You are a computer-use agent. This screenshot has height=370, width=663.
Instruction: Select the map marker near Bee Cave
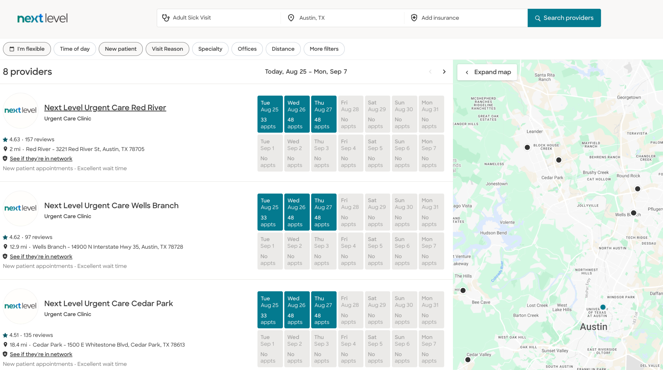[x=463, y=290]
